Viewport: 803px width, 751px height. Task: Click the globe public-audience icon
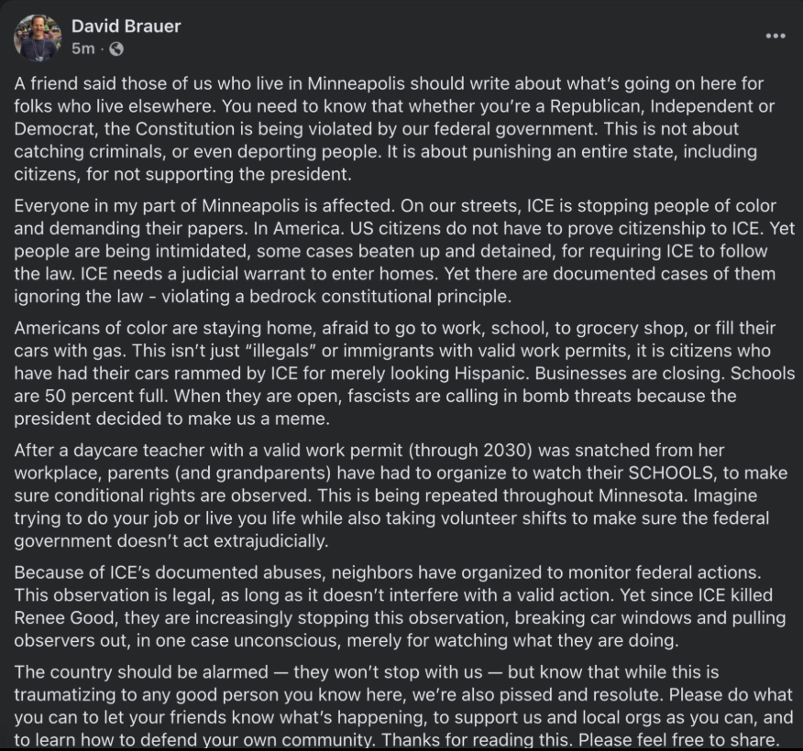tap(116, 49)
